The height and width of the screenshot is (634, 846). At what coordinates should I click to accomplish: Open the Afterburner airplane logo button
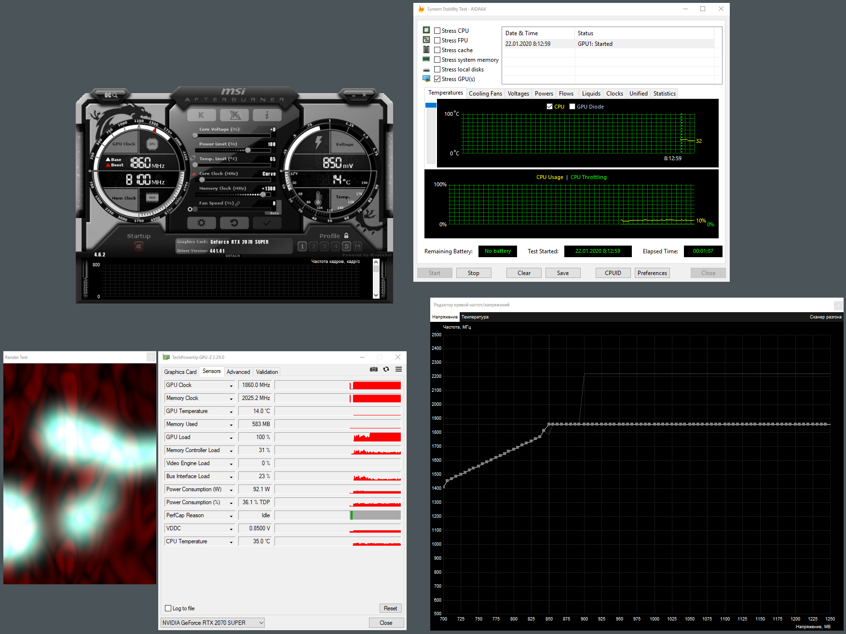coord(234,115)
